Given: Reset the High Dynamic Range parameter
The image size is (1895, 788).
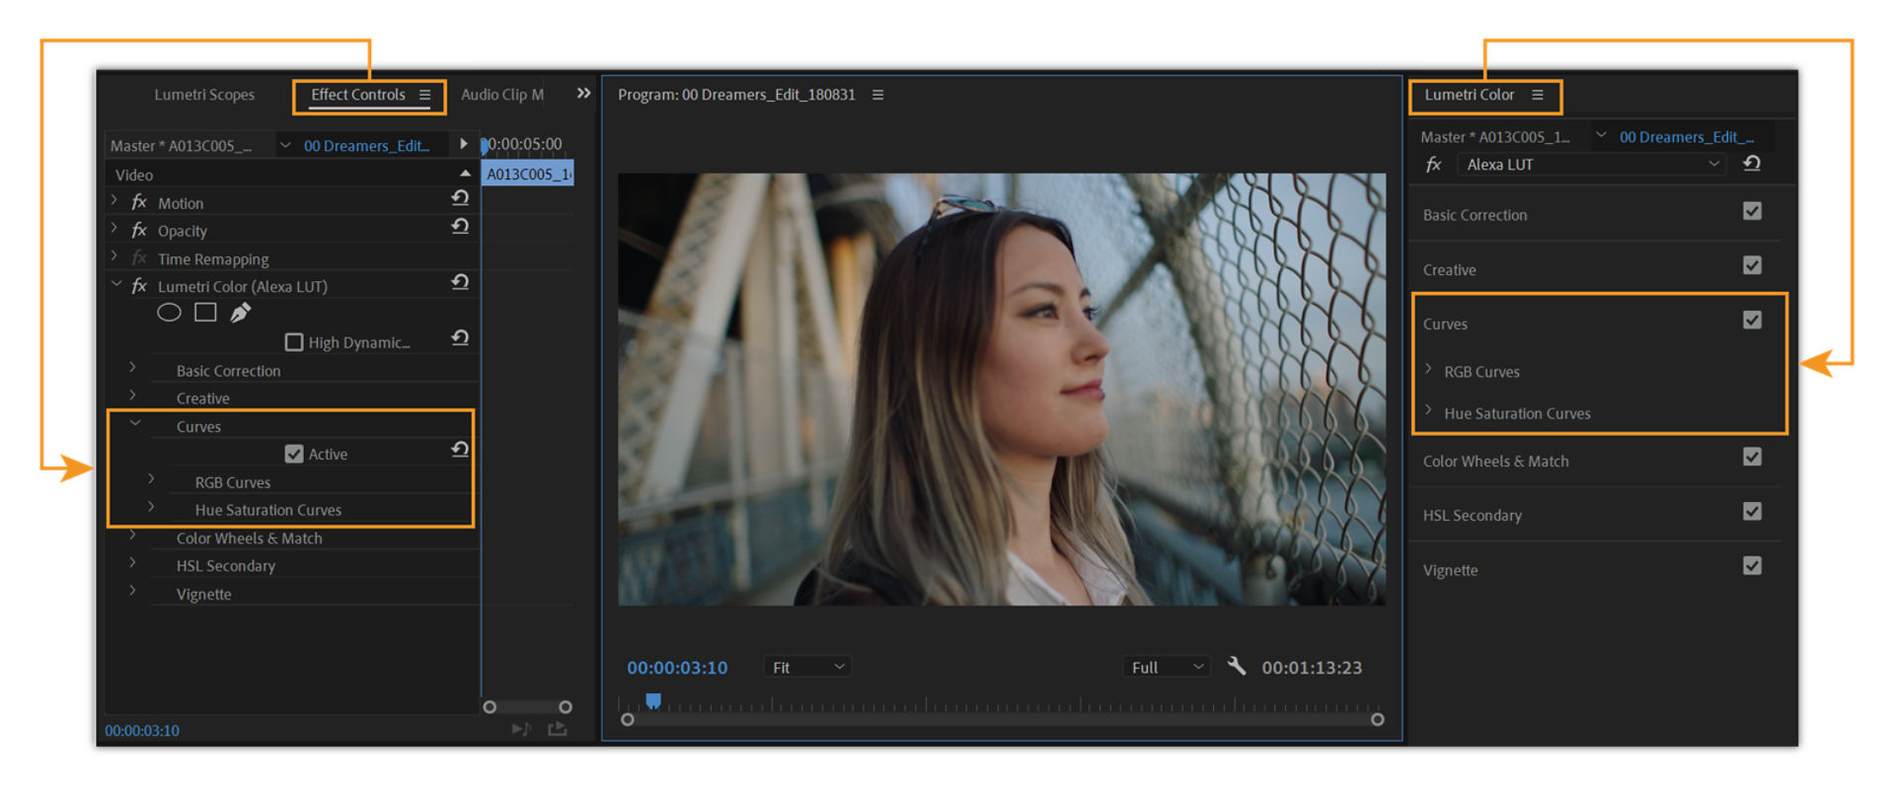Looking at the screenshot, I should point(460,338).
